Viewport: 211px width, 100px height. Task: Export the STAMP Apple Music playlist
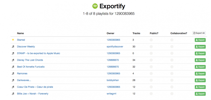200,54
